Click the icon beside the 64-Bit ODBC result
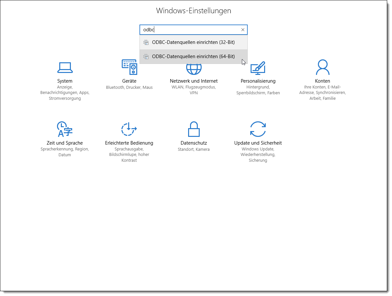Screen dimensions: 392x296 (x=146, y=56)
